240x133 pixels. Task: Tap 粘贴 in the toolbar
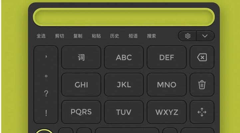(x=96, y=36)
